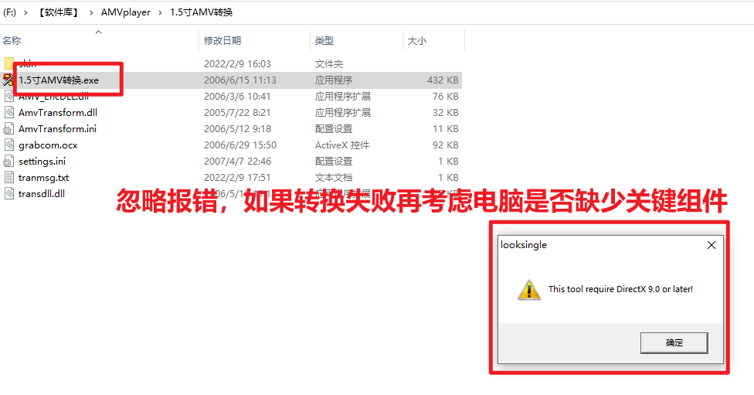Screen dimensions: 754x395
Task: Select the transdll.dll file icon
Action: click(9, 193)
